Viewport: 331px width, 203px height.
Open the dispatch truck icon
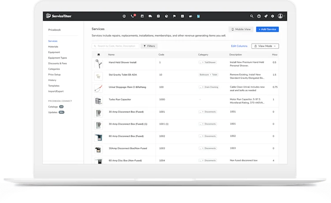click(150, 16)
